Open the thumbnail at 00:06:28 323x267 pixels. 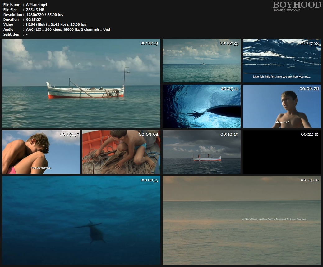282,106
